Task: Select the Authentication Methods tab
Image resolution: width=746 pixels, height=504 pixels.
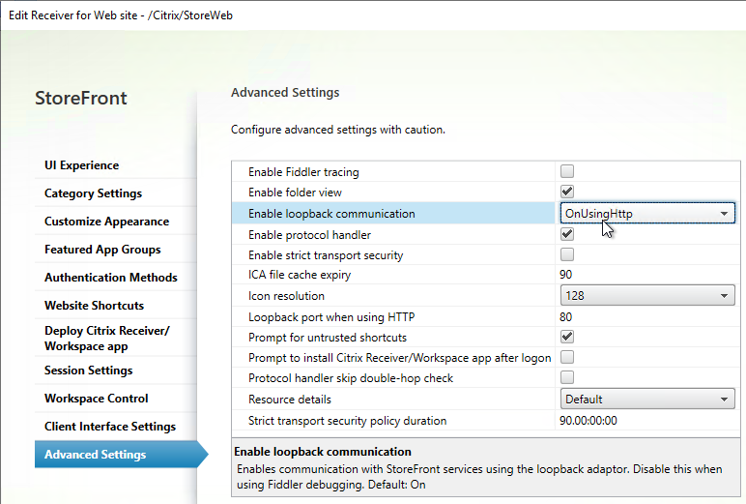Action: pos(111,278)
